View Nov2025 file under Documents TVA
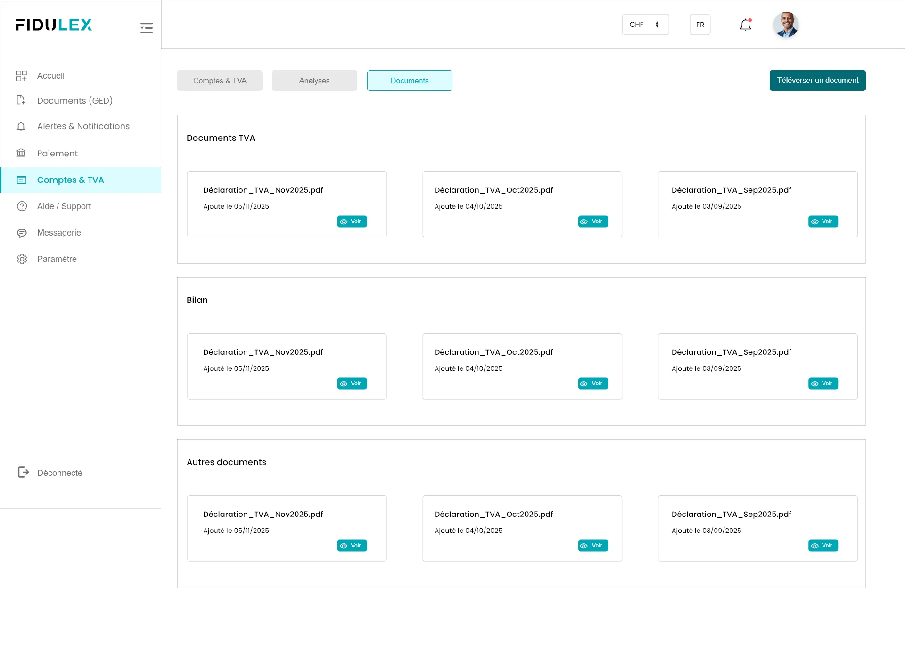 [352, 221]
